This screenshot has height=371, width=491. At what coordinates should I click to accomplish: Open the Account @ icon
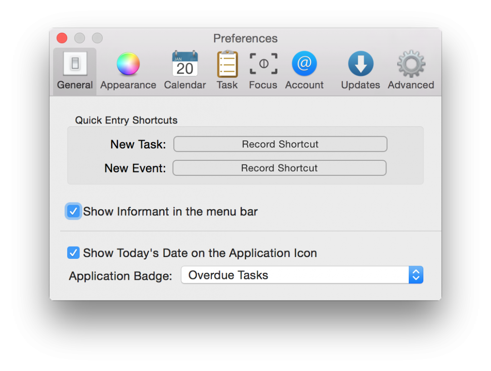tap(304, 64)
